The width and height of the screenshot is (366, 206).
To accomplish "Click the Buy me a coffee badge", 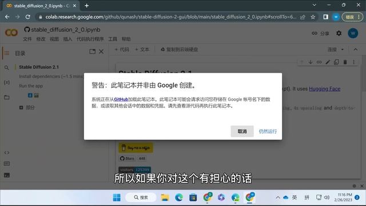I will click(136, 148).
